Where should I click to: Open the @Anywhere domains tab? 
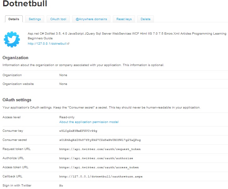91,19
